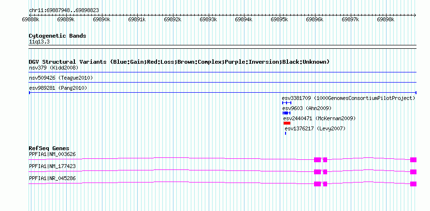Open transcript PPFIA1|NR_045286 label
The width and height of the screenshot is (430, 211).
[x=52, y=178]
